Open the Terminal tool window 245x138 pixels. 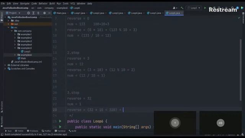[x=60, y=131]
